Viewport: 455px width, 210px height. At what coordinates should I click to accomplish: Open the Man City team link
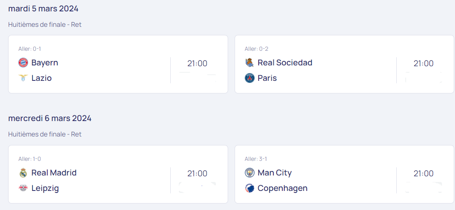(275, 173)
